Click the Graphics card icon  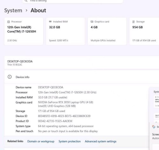(x=92, y=22)
